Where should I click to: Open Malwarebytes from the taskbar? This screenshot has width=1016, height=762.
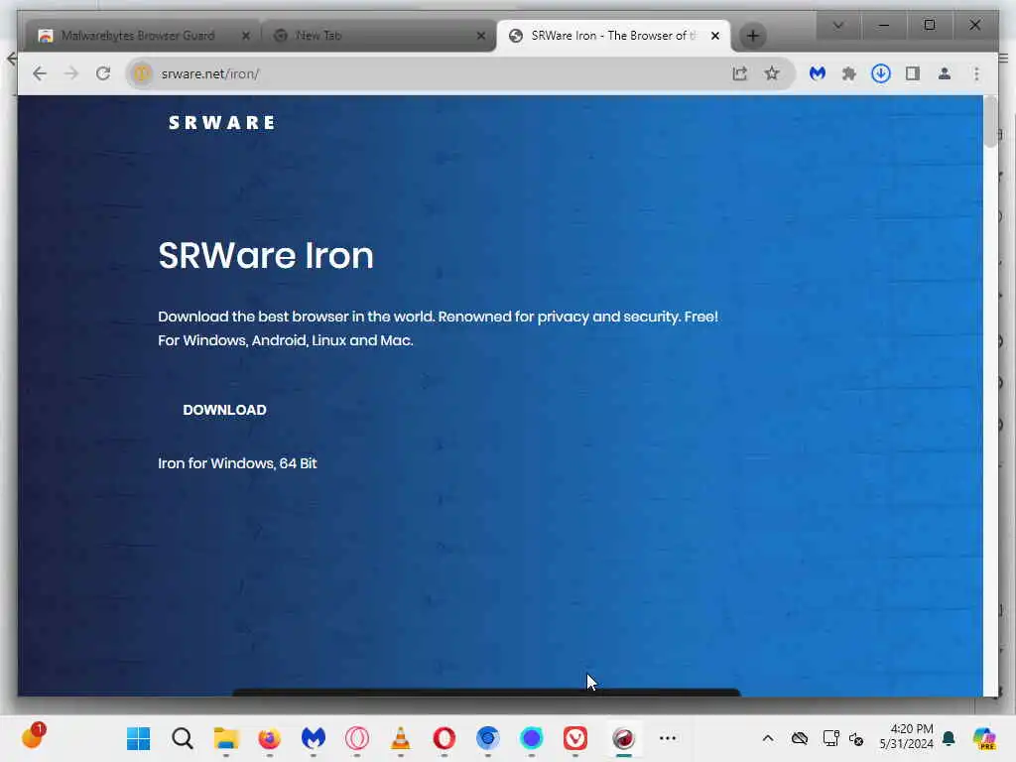(x=313, y=738)
